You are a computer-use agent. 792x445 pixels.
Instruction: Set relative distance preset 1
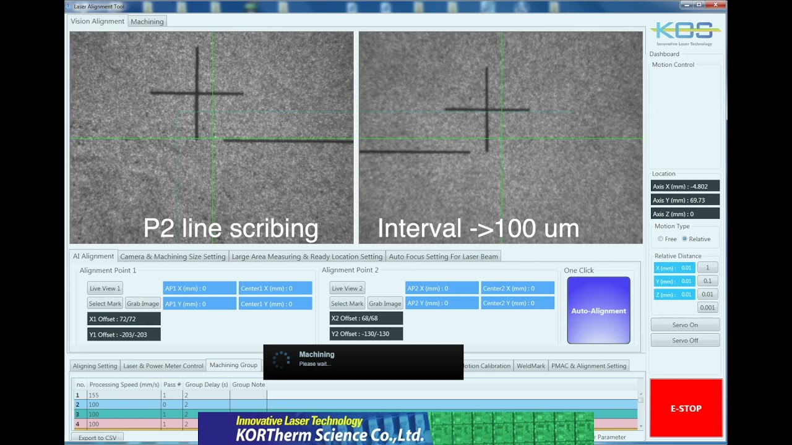point(708,268)
